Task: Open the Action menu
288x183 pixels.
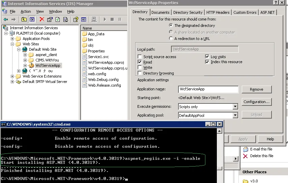Action: [x=26, y=11]
